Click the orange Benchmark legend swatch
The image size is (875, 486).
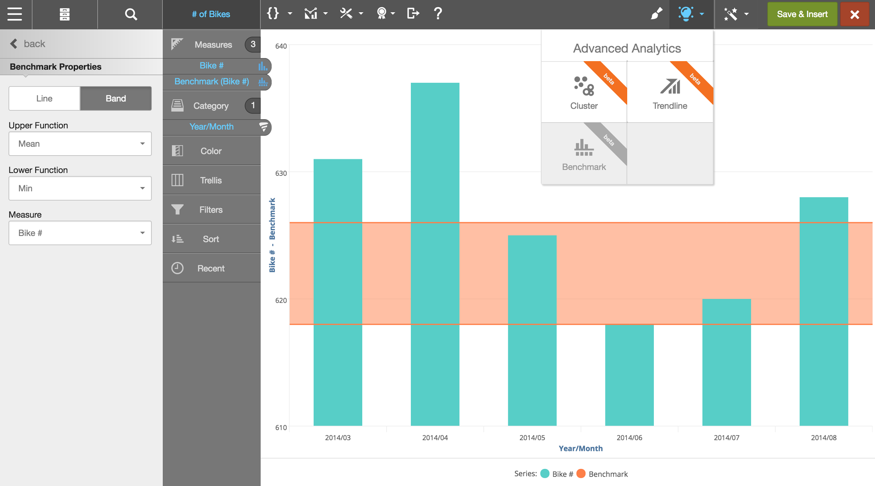click(581, 474)
